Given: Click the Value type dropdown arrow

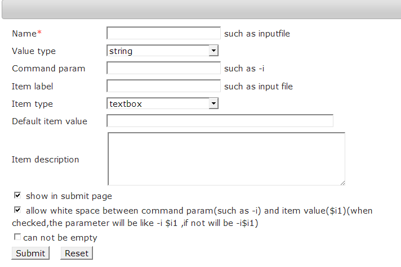Looking at the screenshot, I should pyautogui.click(x=213, y=51).
